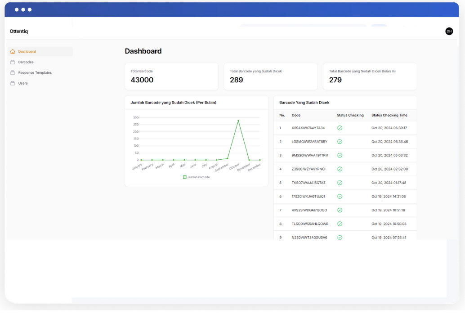Click the Total Barcode card showing 43000
This screenshot has width=465, height=314.
[171, 76]
